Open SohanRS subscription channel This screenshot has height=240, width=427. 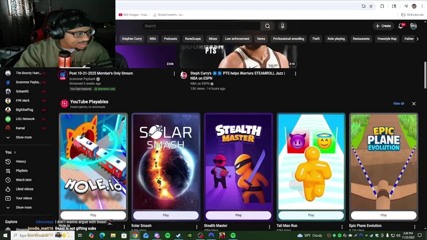click(26, 91)
